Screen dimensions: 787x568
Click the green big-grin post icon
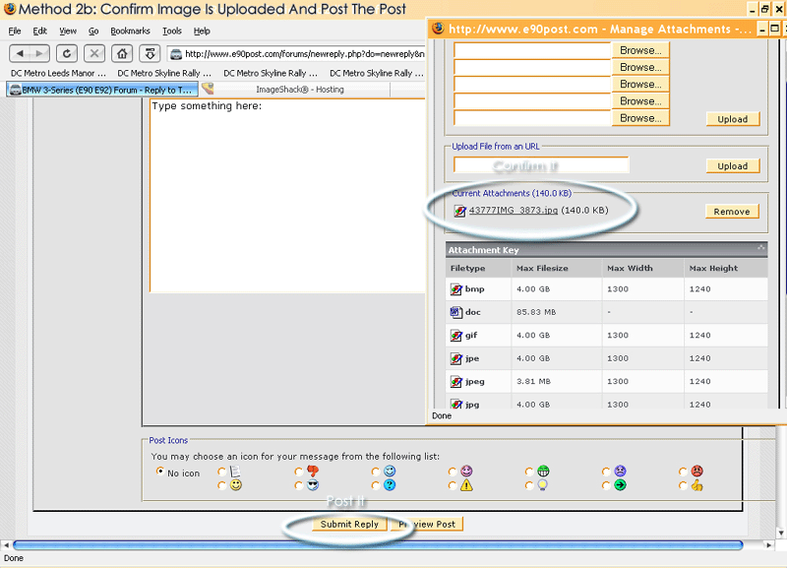[543, 472]
